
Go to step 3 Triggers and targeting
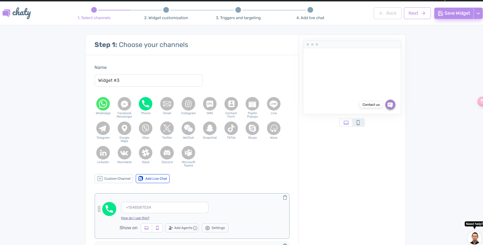point(238,14)
